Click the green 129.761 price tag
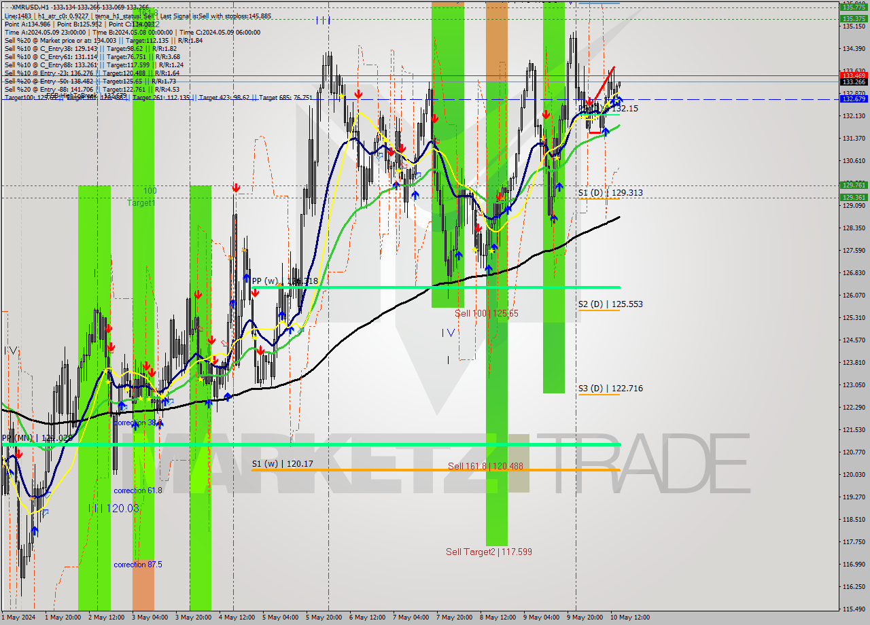The width and height of the screenshot is (870, 625). click(854, 185)
